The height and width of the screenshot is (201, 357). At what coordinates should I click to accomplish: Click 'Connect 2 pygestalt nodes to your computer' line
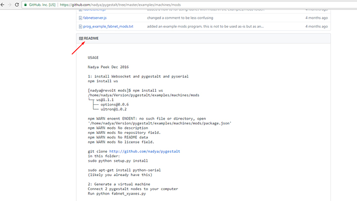coord(133,189)
